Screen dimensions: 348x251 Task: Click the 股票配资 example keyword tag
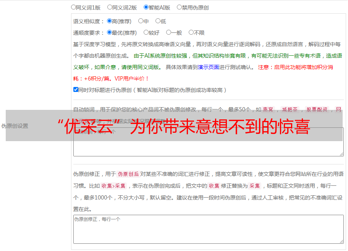[317, 109]
